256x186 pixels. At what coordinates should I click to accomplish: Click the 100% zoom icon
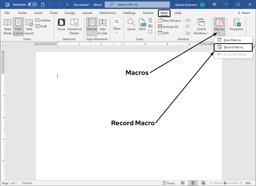[142, 25]
